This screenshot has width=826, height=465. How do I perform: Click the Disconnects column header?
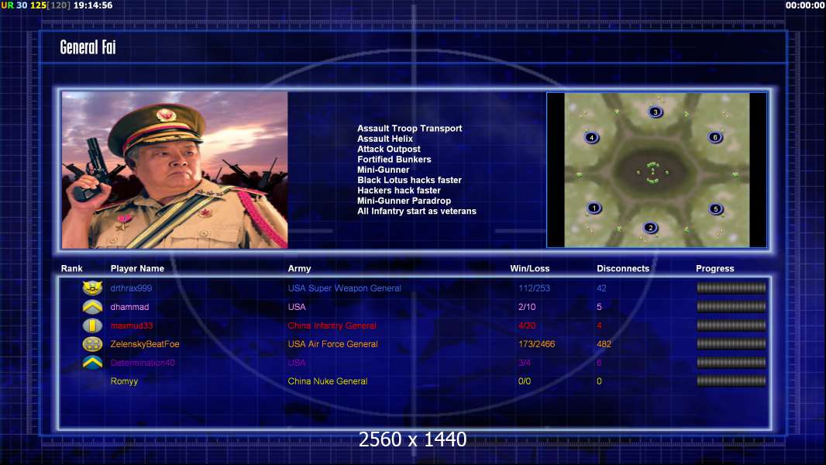point(623,268)
